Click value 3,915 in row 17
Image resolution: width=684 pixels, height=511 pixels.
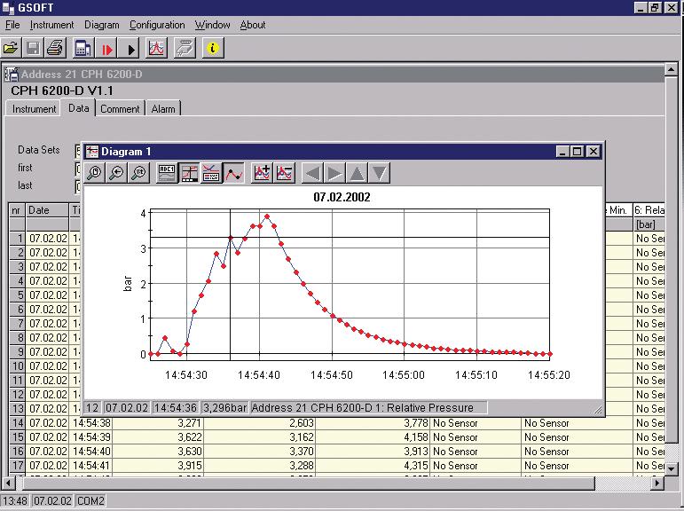(158, 466)
